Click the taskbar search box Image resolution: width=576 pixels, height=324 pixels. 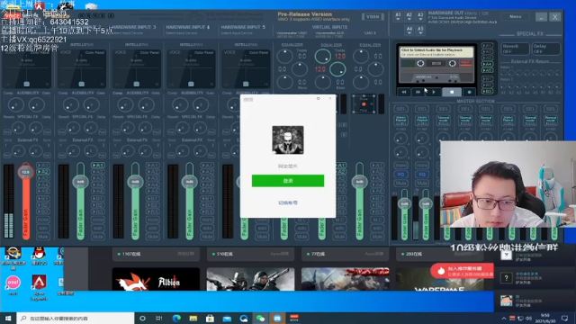(76, 318)
